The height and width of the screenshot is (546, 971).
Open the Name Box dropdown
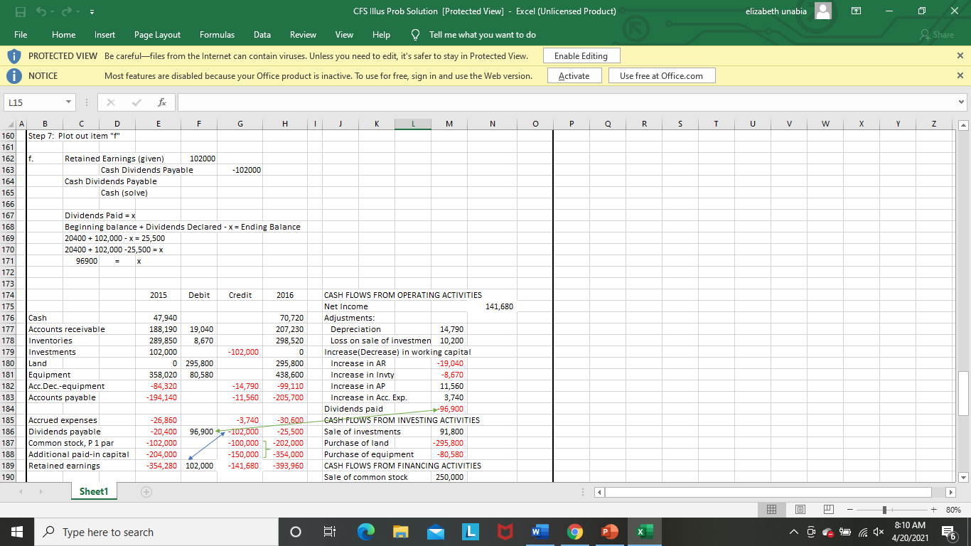(x=68, y=102)
